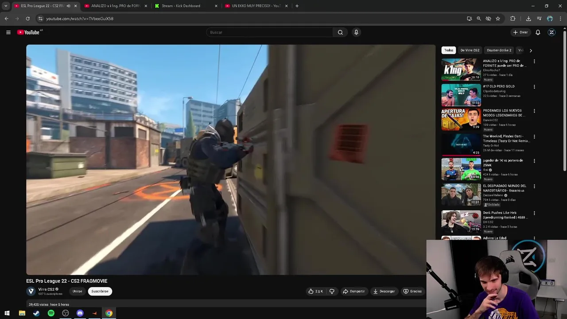Open options menu for PROBAMOS LOS NUEVOS MODOS
This screenshot has height=319, width=567.
tap(534, 111)
